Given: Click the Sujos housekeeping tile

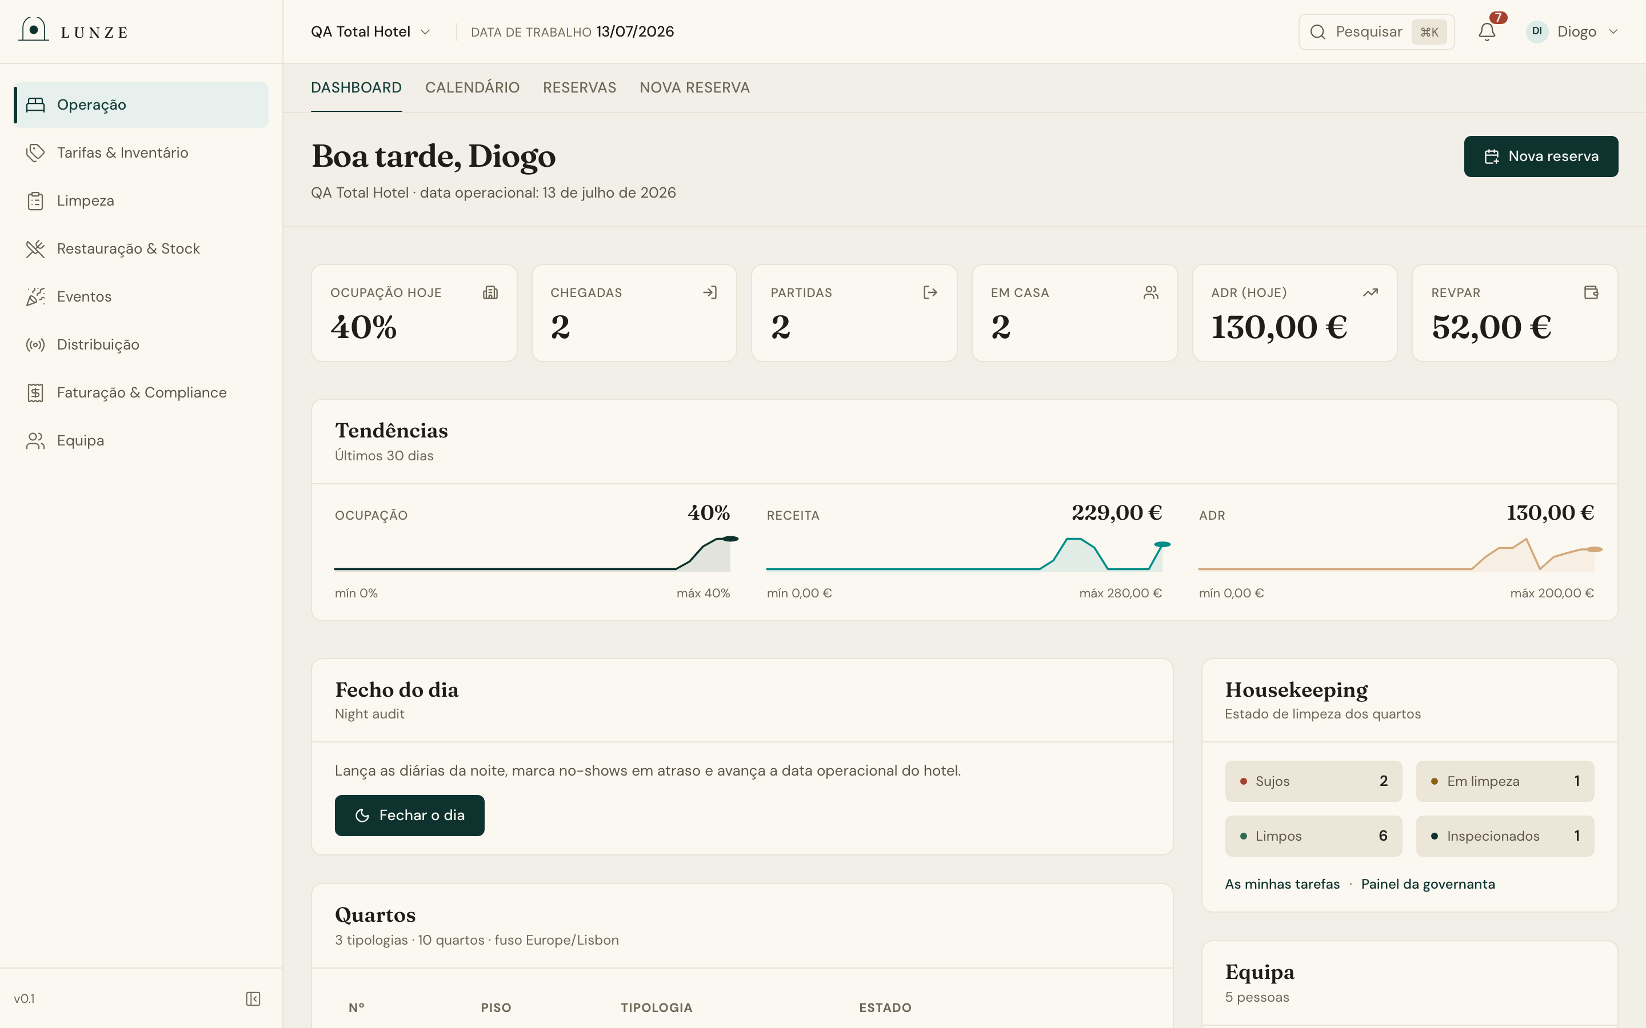Looking at the screenshot, I should [1313, 781].
